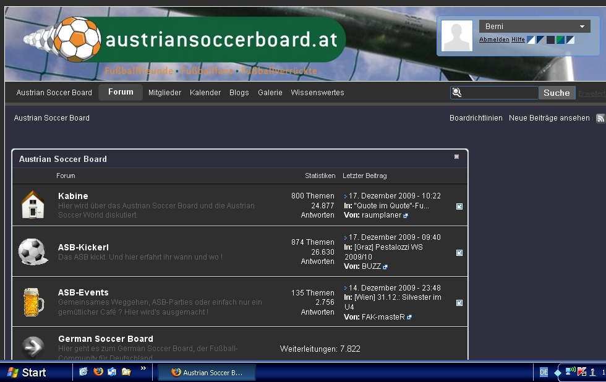Click the Austrian Soccer Board breadcrumb link
Image resolution: width=606 pixels, height=382 pixels.
[x=52, y=118]
